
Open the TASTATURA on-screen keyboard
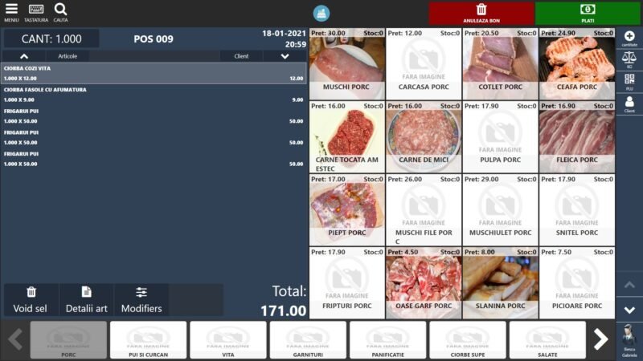[36, 11]
